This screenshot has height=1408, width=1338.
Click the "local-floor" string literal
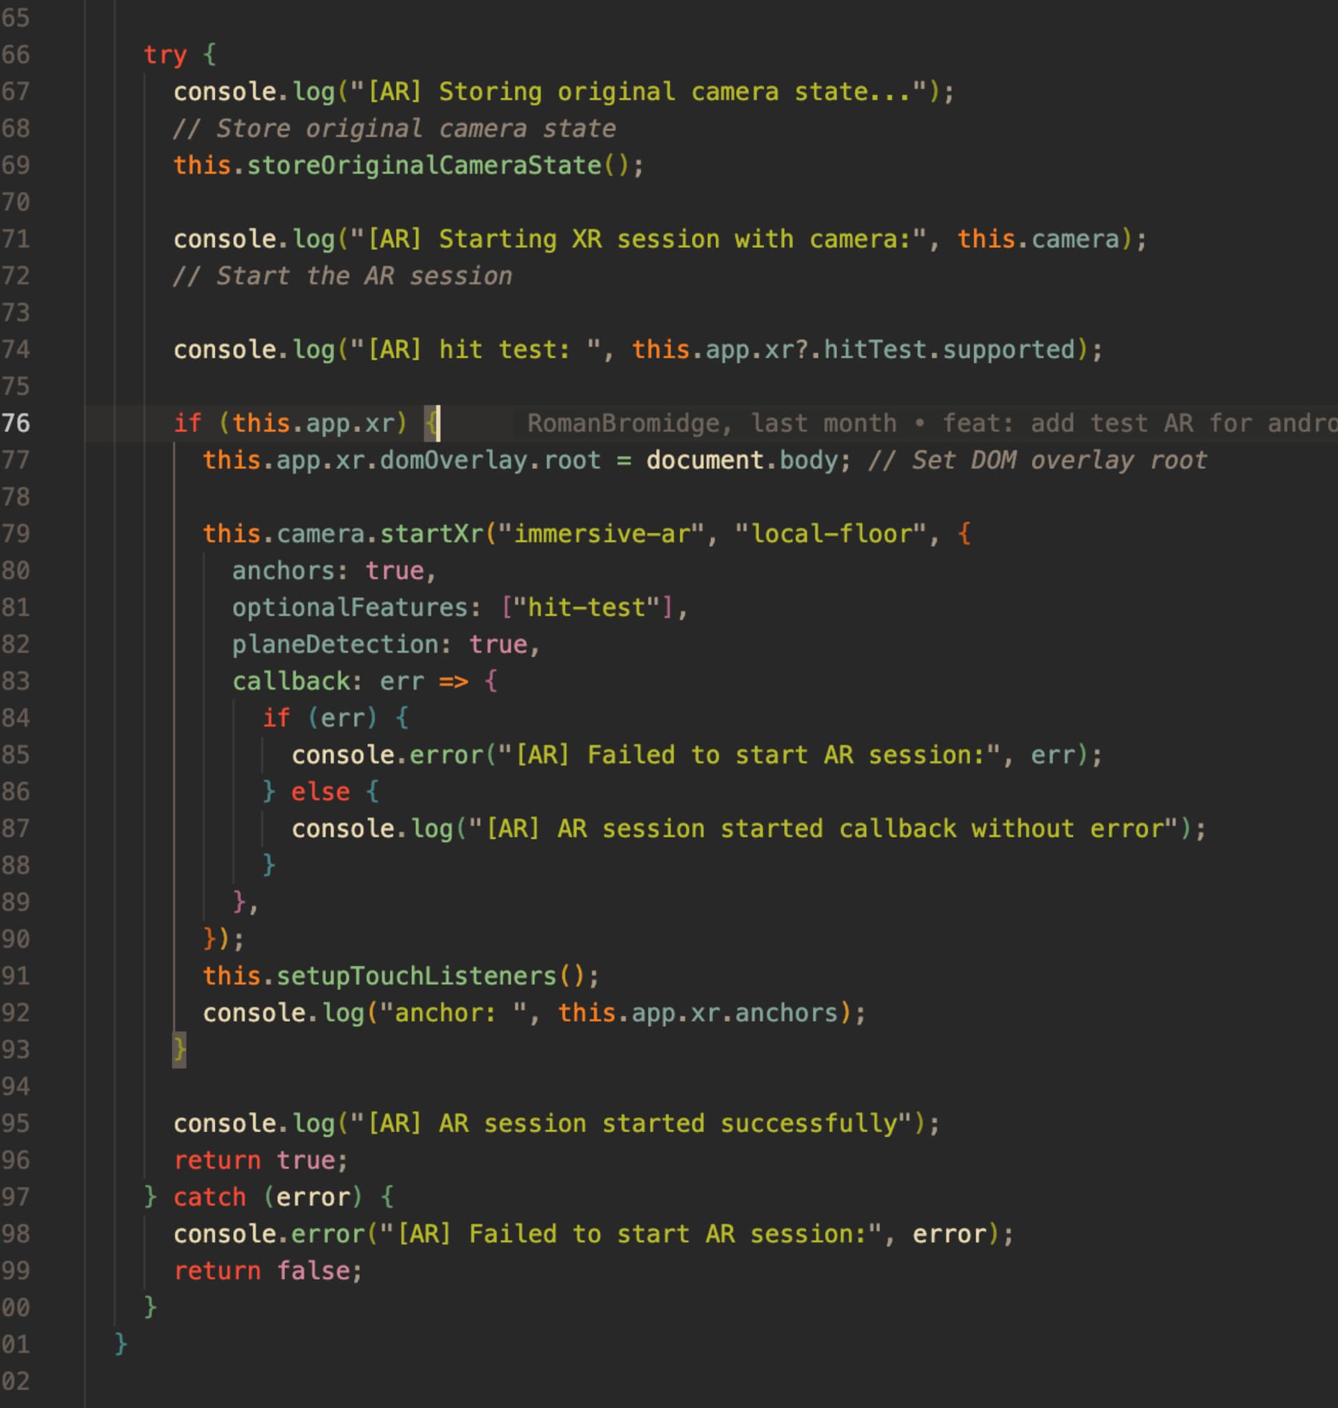[830, 534]
